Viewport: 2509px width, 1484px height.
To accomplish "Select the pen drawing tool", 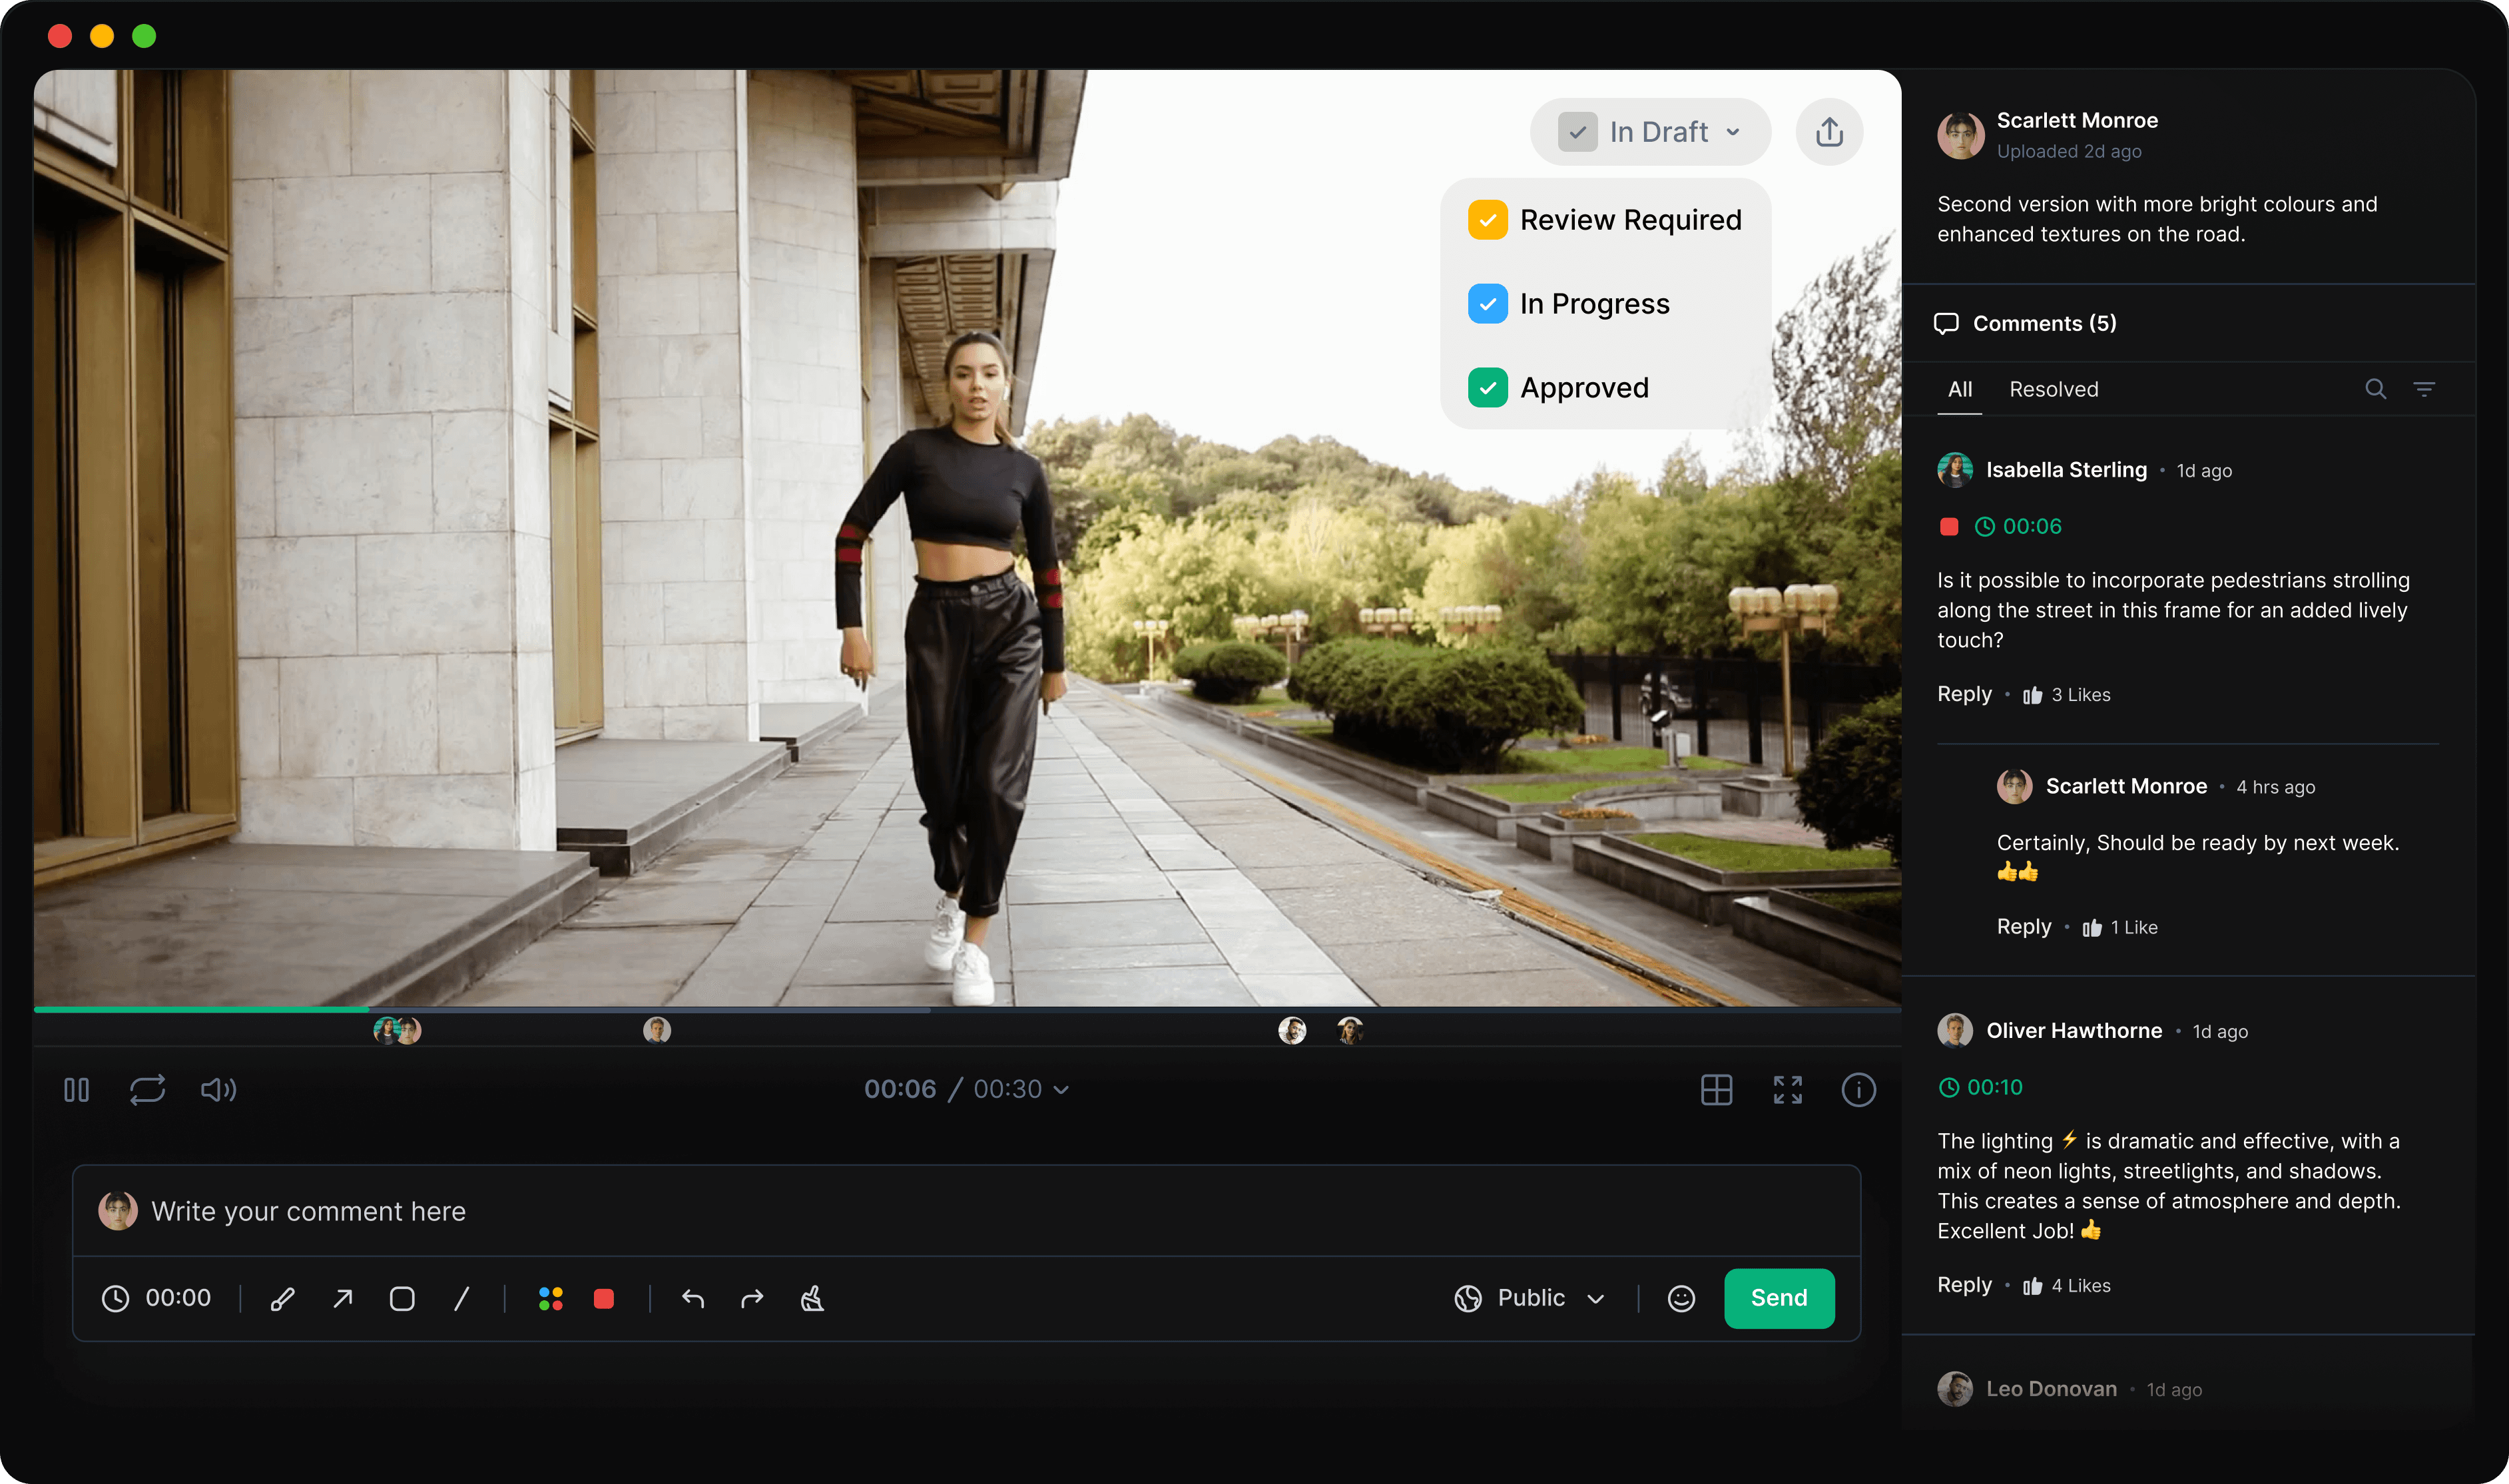I will click(x=282, y=1298).
